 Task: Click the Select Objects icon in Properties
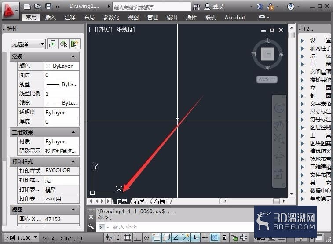[x=63, y=44]
